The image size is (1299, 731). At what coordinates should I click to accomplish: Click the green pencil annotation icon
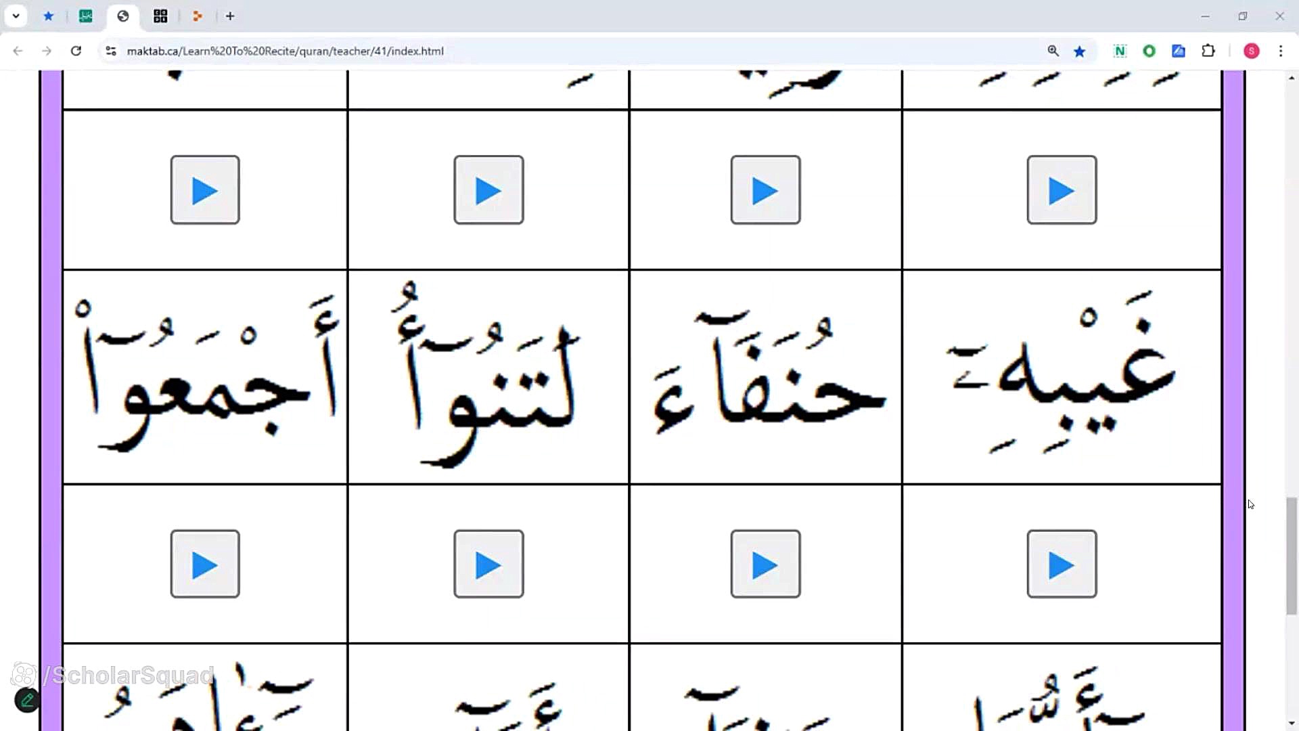(27, 700)
